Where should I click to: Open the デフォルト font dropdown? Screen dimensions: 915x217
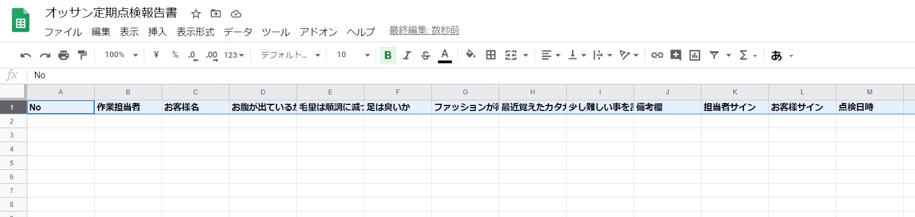coord(290,55)
